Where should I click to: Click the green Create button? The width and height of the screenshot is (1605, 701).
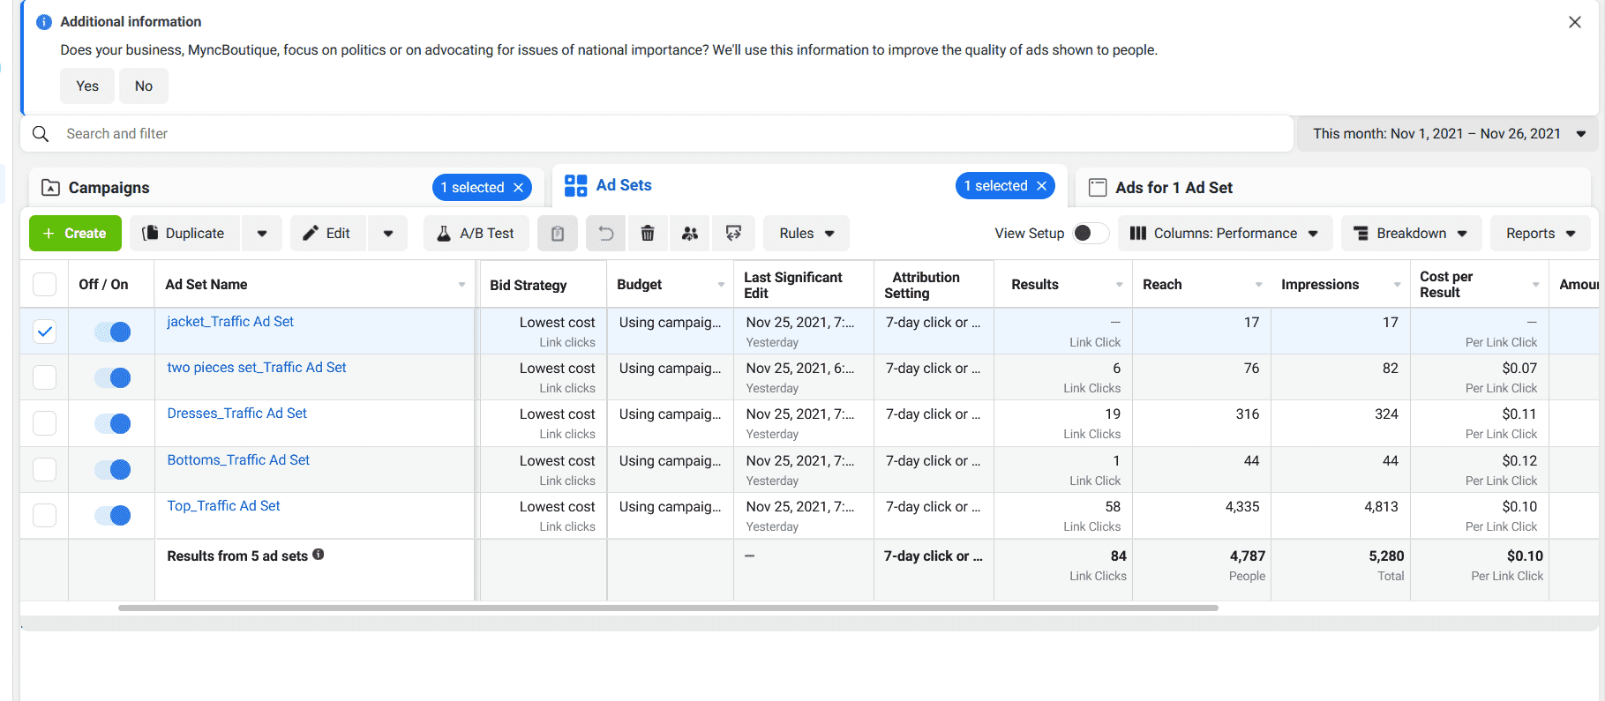pos(75,234)
